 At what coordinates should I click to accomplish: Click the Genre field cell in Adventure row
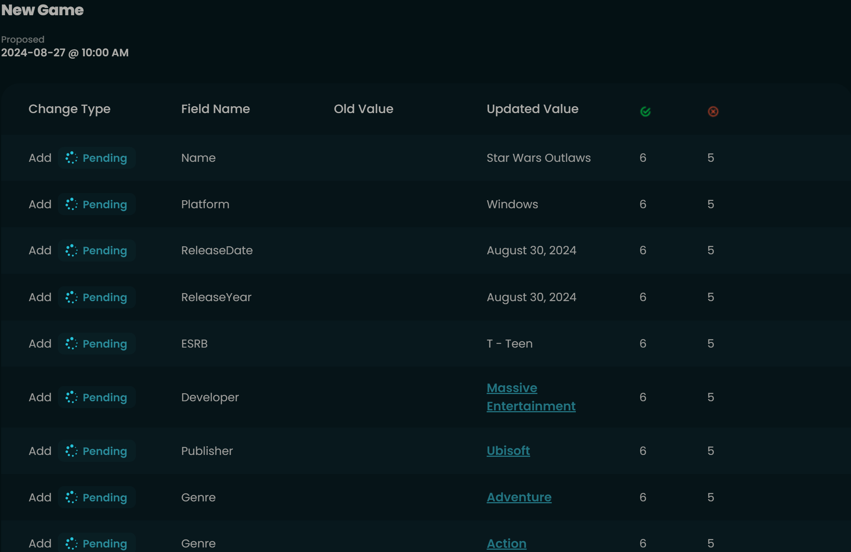[x=198, y=497]
